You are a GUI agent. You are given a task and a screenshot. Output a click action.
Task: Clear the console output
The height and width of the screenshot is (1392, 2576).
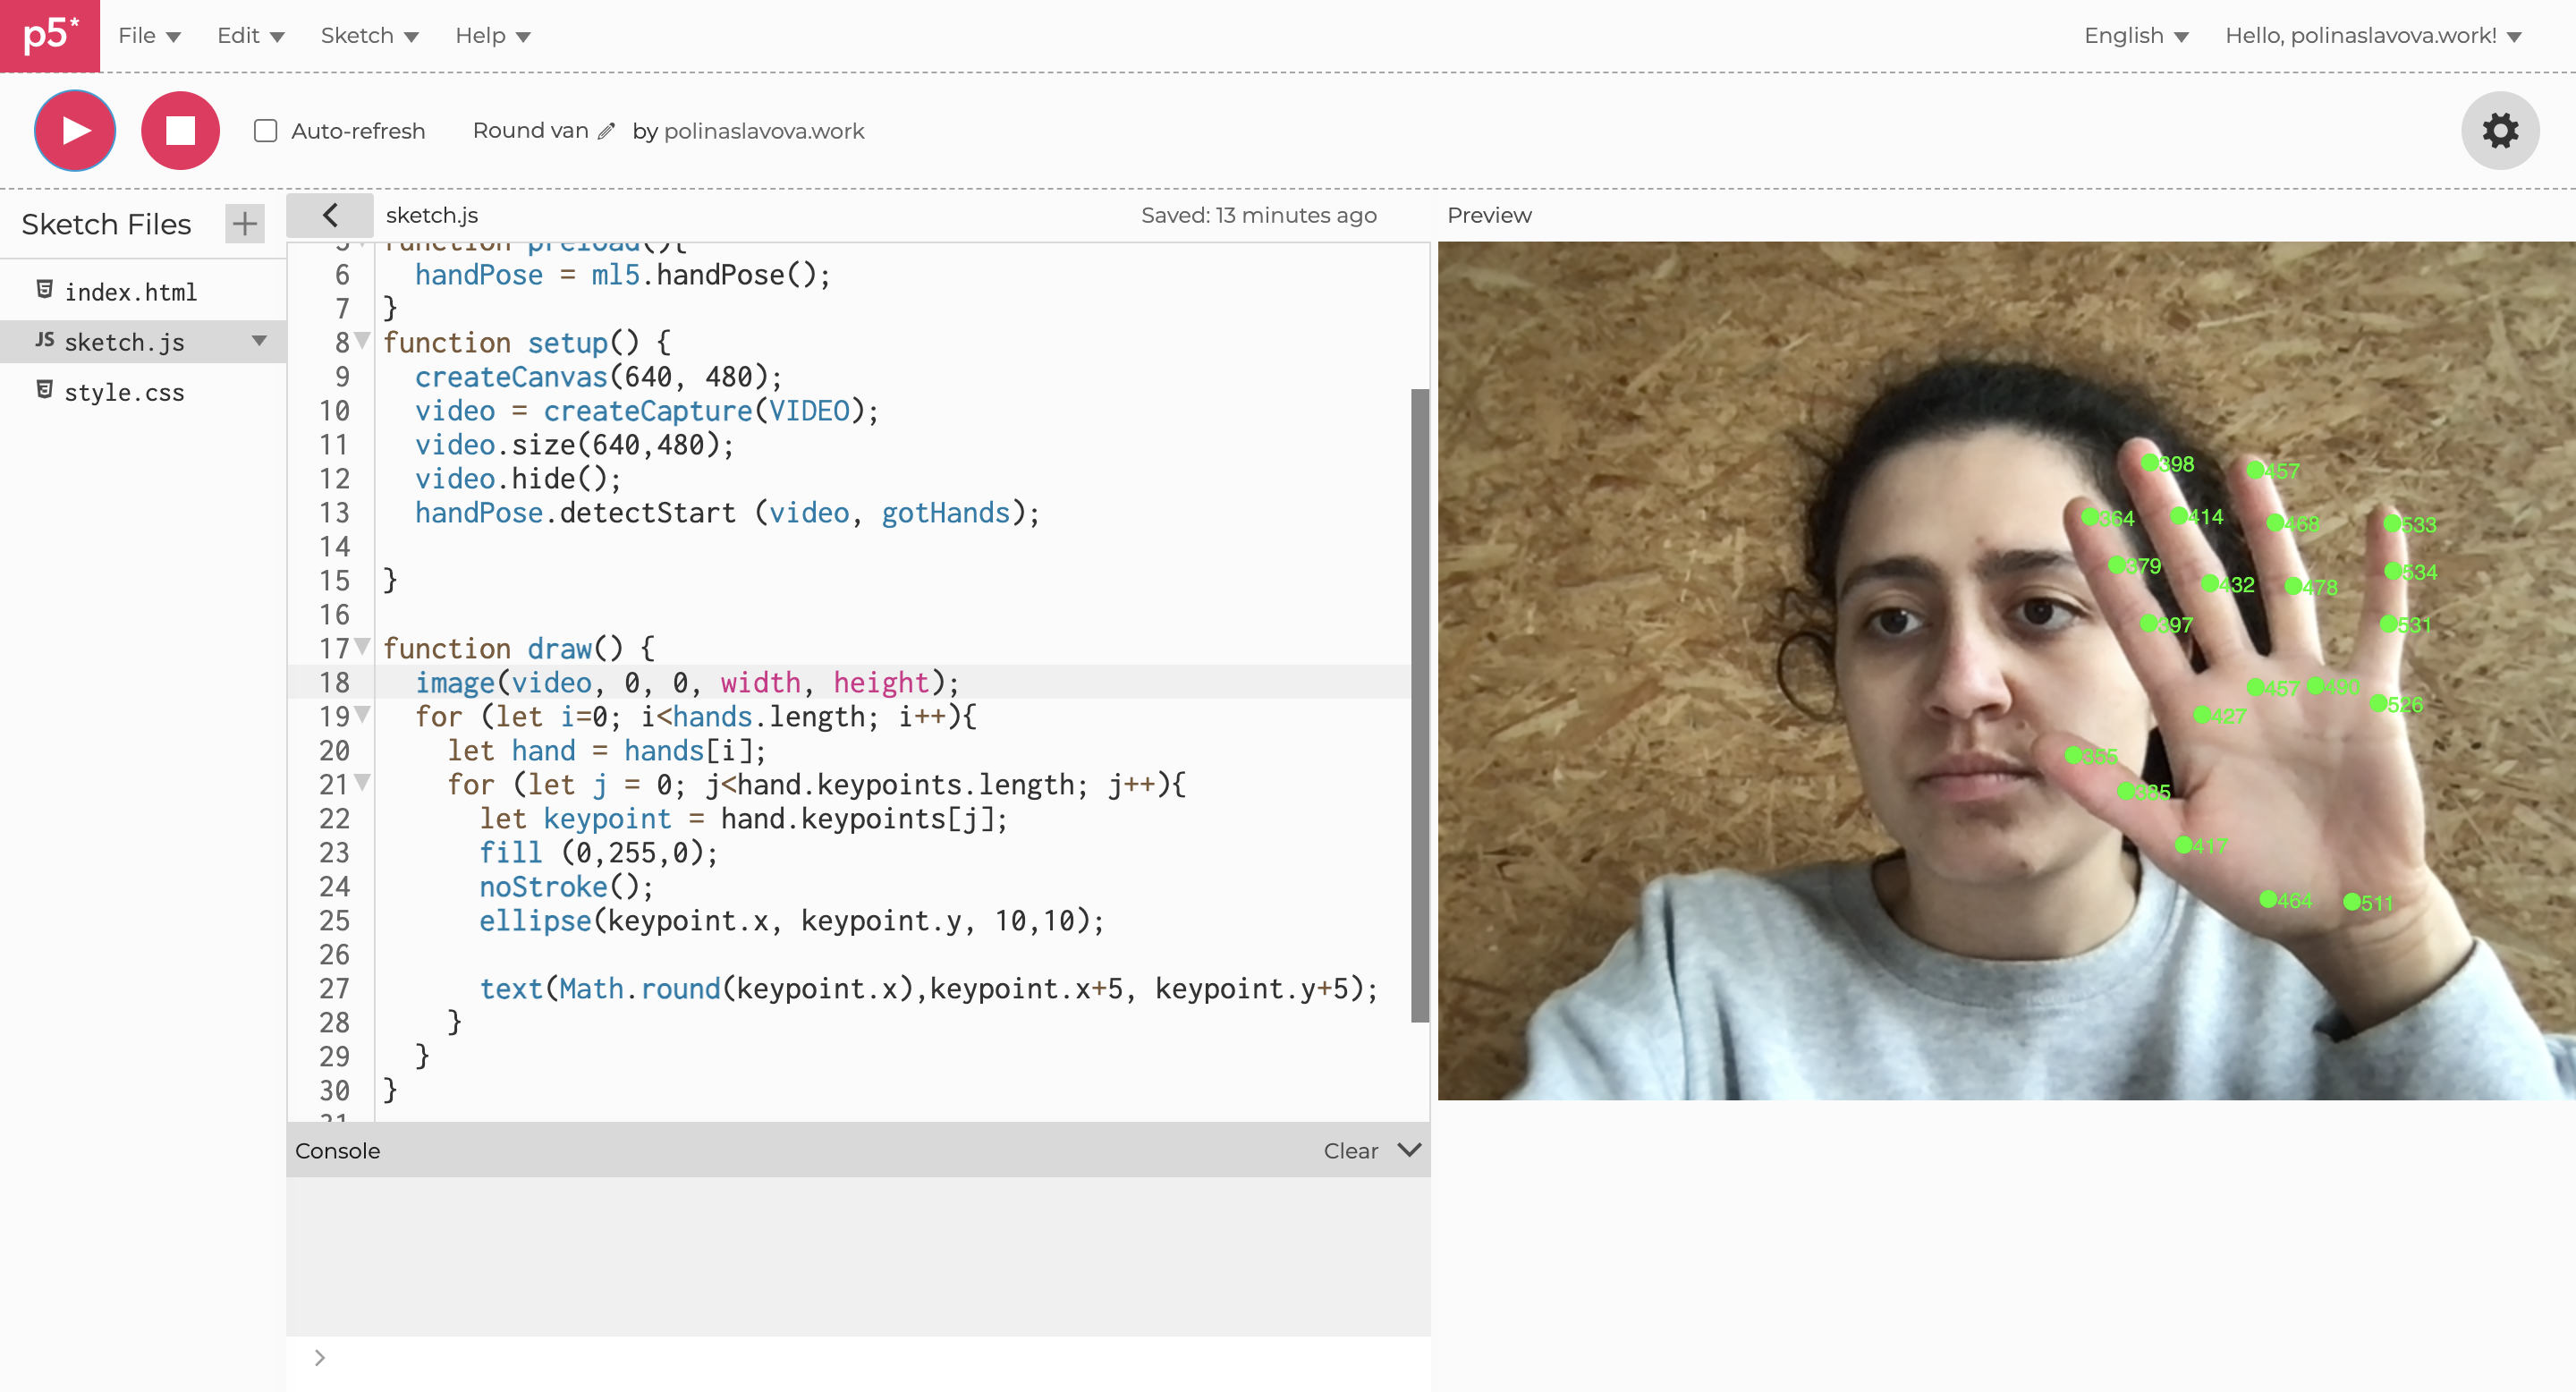(x=1350, y=1151)
